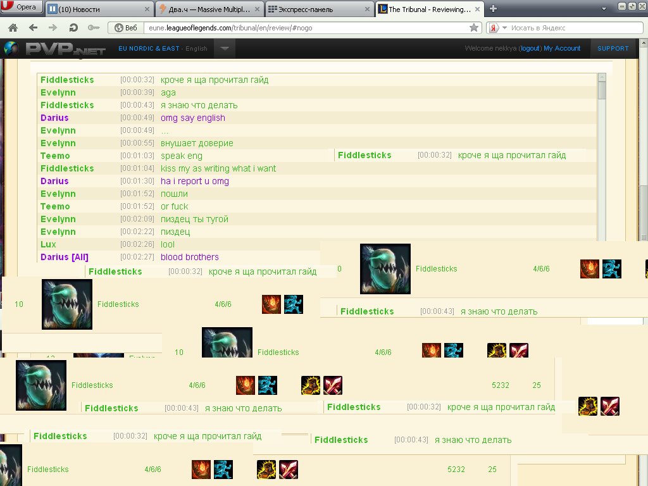Select the "blood brothers" all-chat message
This screenshot has height=486, width=648.
click(x=190, y=257)
